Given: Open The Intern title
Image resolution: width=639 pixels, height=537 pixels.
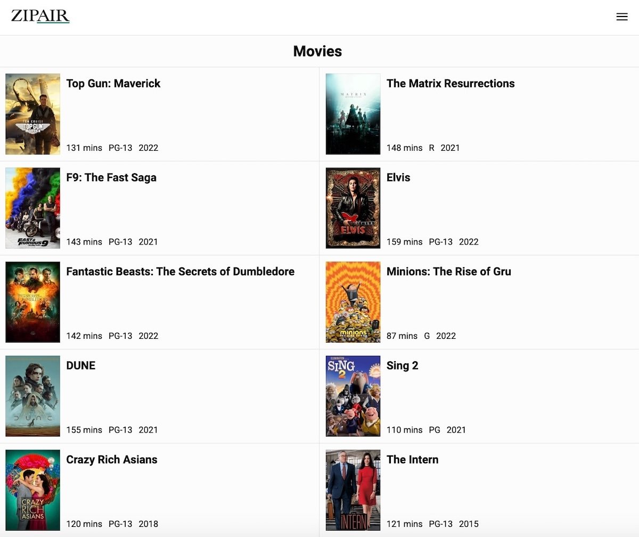Looking at the screenshot, I should click(413, 460).
